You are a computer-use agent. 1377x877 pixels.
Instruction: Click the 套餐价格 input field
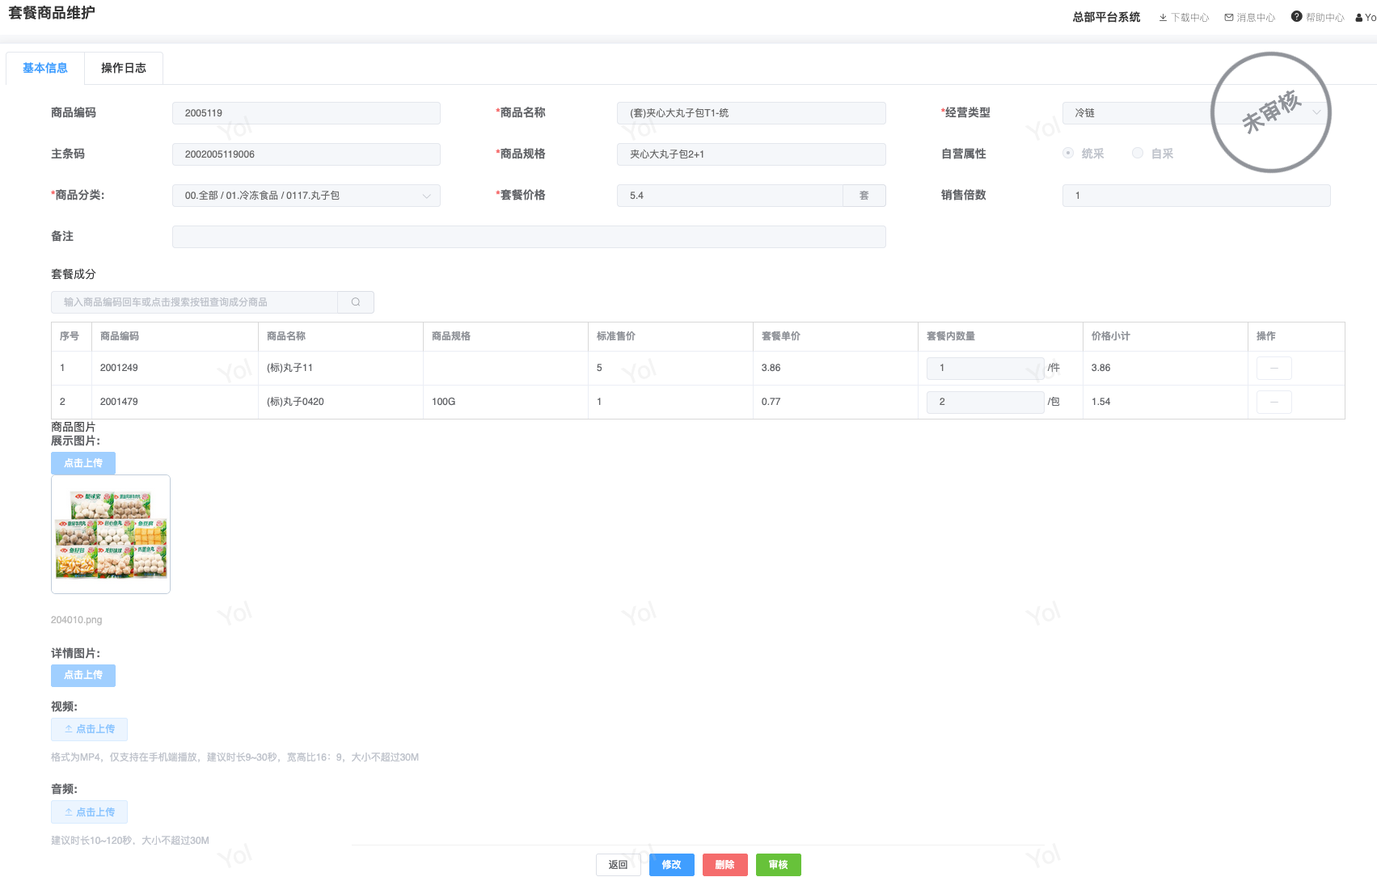tap(730, 196)
